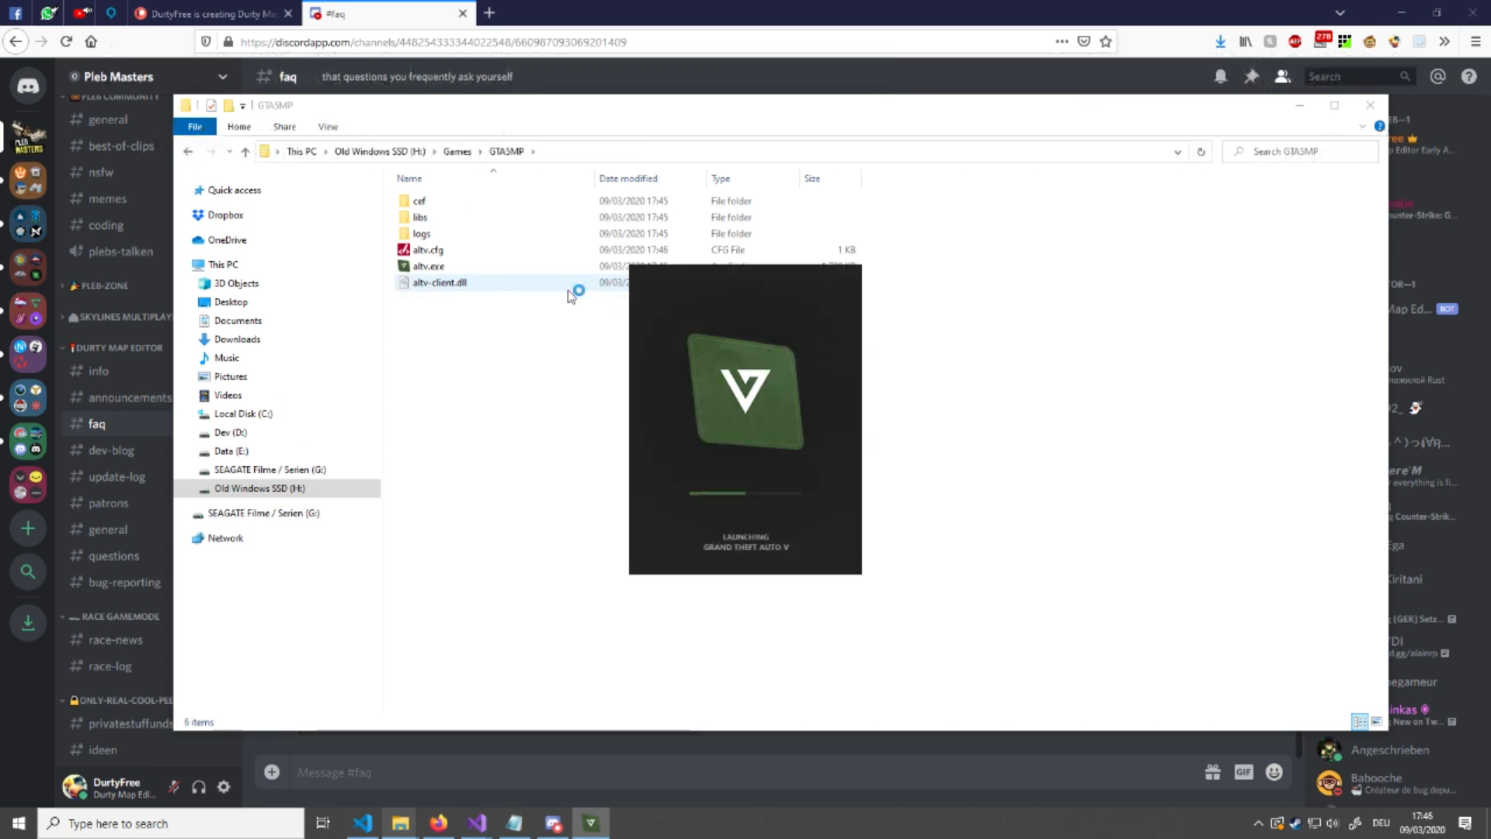
Task: Open Explorer View ribbon tab
Action: [328, 127]
